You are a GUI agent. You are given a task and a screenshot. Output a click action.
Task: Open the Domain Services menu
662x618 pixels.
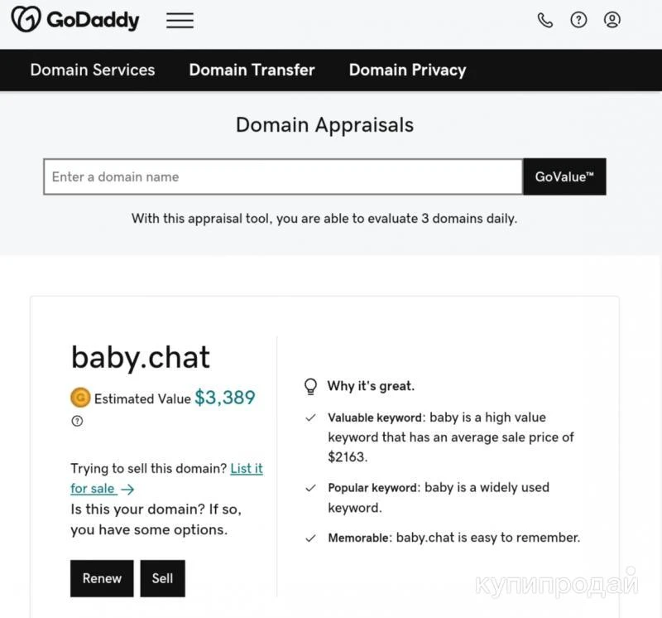coord(93,70)
